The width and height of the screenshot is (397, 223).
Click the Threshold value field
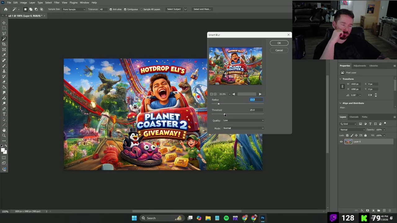point(256,110)
